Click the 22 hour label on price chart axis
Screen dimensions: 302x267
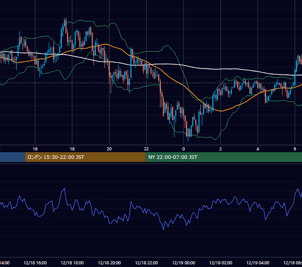[147, 149]
